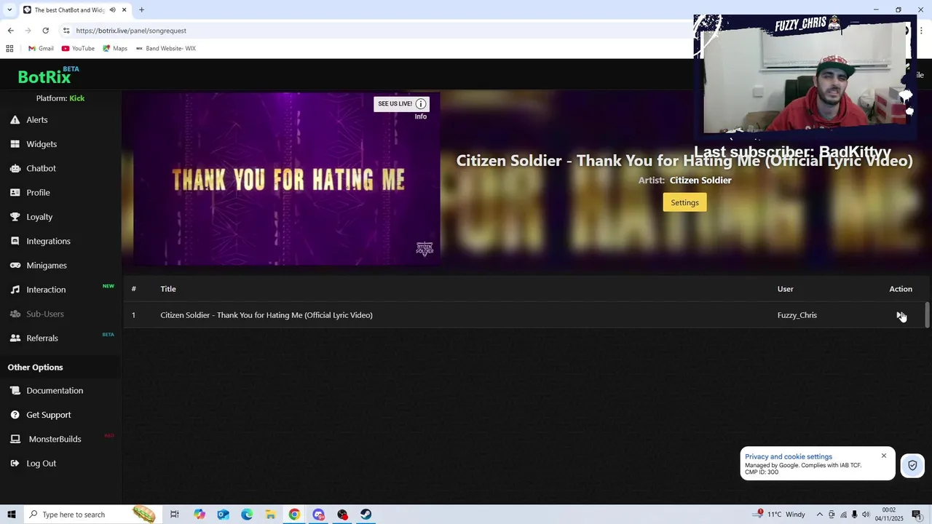
Task: Open File Explorer from the taskbar
Action: point(270,515)
